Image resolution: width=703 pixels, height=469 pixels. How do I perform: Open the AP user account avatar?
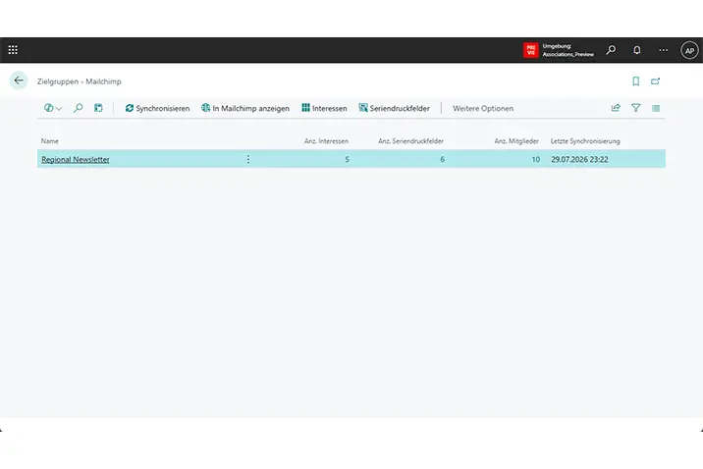[x=689, y=50]
